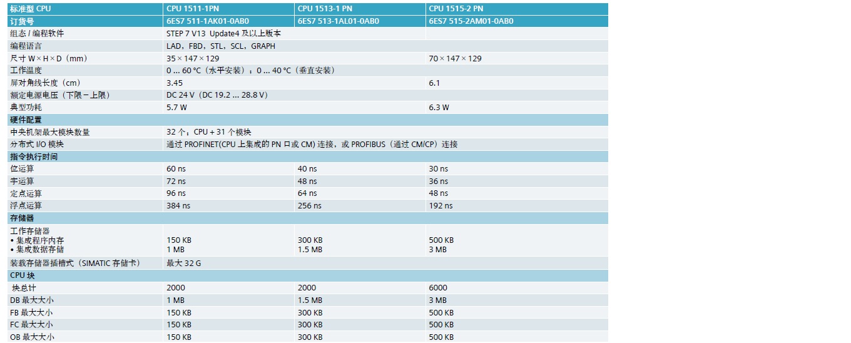This screenshot has width=851, height=343.
Task: Click the '屏对角线长度 (cm)' label
Action: [x=45, y=83]
